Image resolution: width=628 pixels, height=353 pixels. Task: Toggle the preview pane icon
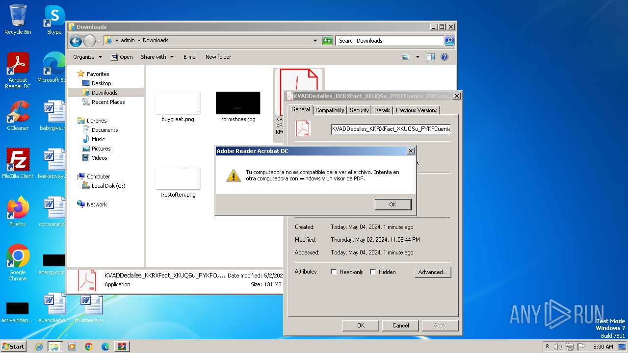click(x=430, y=57)
